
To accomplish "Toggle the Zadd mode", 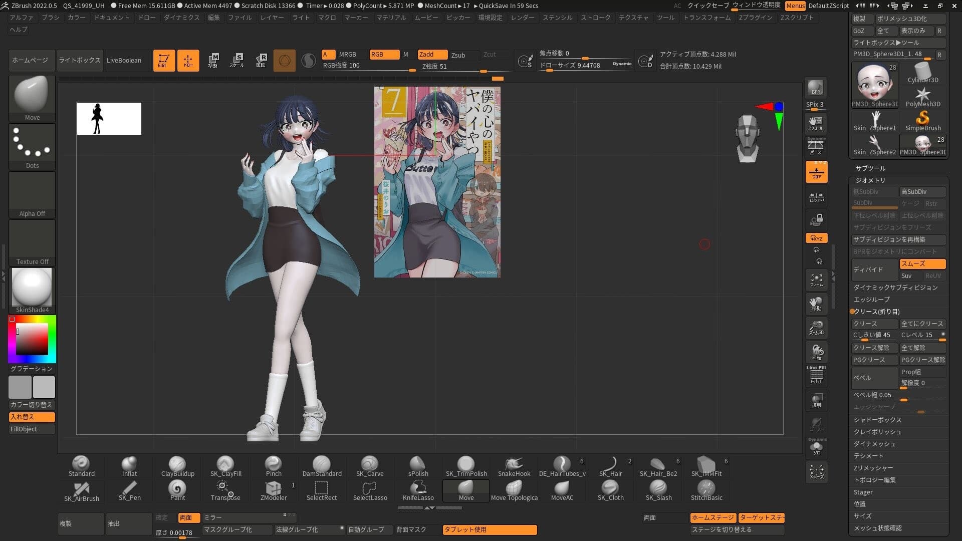I will click(x=432, y=55).
